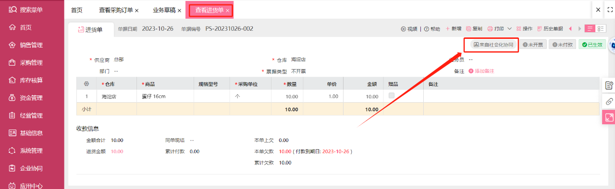This screenshot has width=615, height=189.
Task: Open attachments paperclip icon
Action: (609, 101)
